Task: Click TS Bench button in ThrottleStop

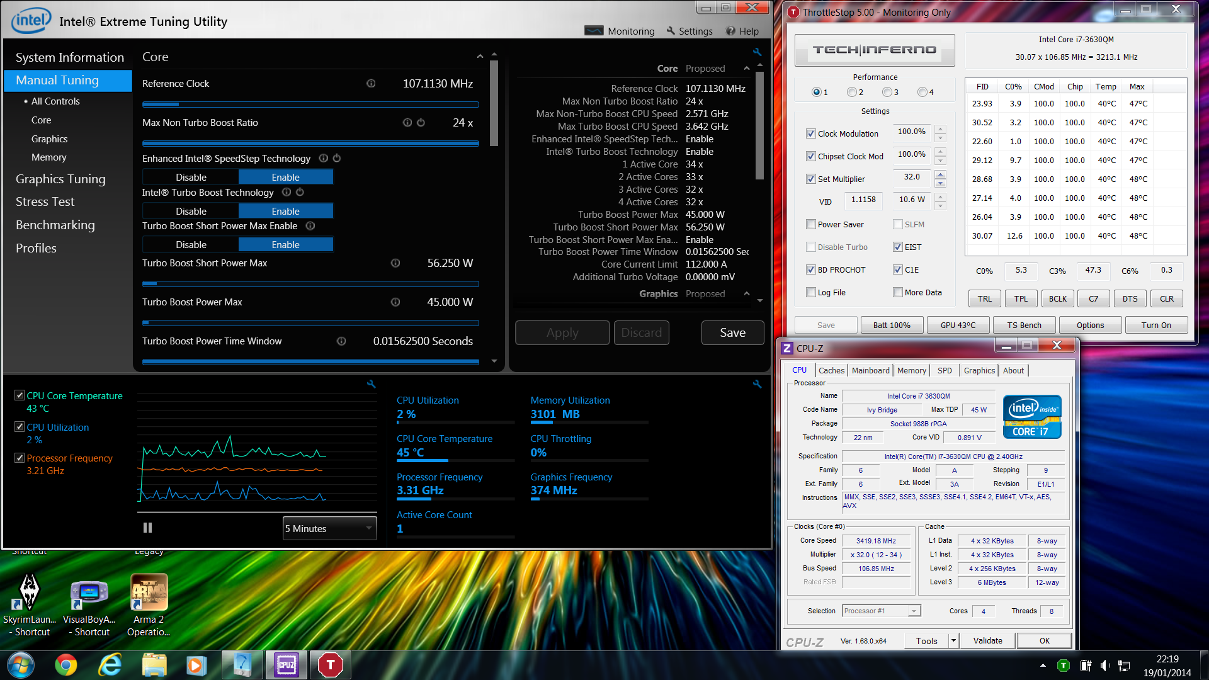Action: 1024,325
